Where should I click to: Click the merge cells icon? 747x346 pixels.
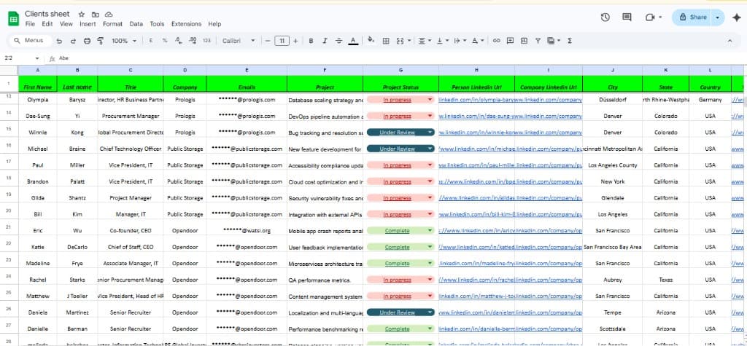point(400,41)
